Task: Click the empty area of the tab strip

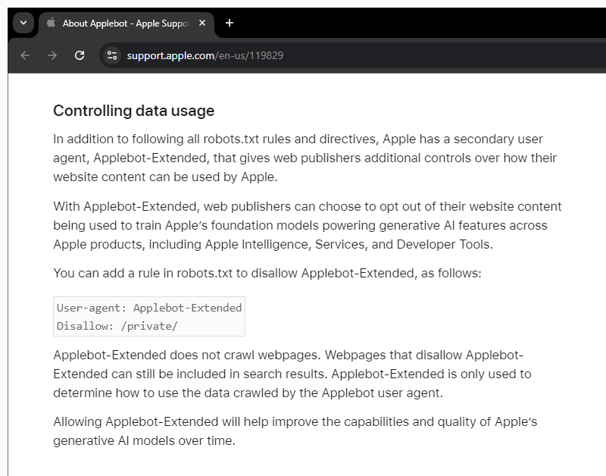Action: (417, 23)
